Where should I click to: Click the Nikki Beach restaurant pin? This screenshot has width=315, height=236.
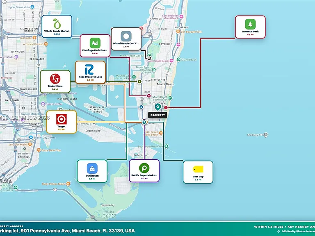160,133
